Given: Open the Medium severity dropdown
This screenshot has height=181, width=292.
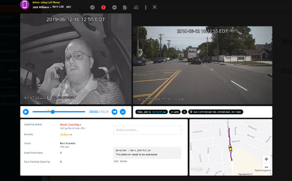Looking at the screenshot, I should point(66,134).
